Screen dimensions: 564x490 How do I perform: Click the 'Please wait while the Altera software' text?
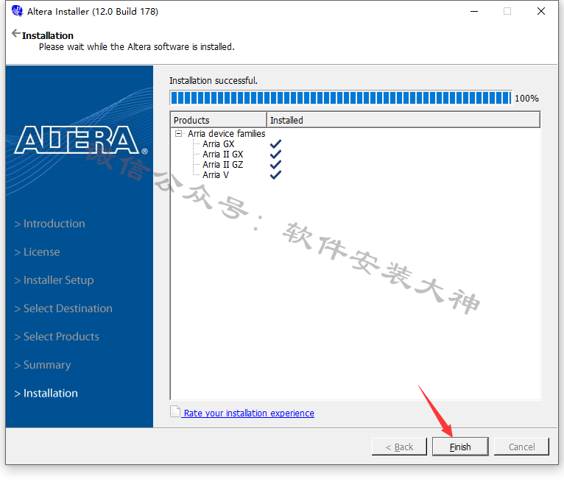(137, 47)
